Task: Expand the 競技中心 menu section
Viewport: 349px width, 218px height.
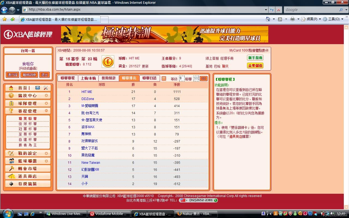Action: (x=46, y=95)
